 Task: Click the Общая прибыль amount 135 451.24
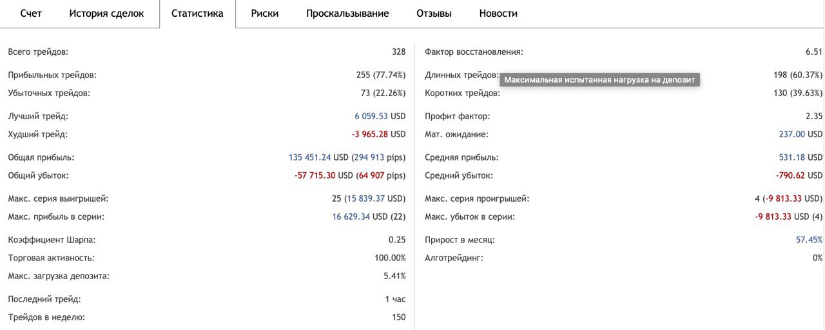coord(309,157)
